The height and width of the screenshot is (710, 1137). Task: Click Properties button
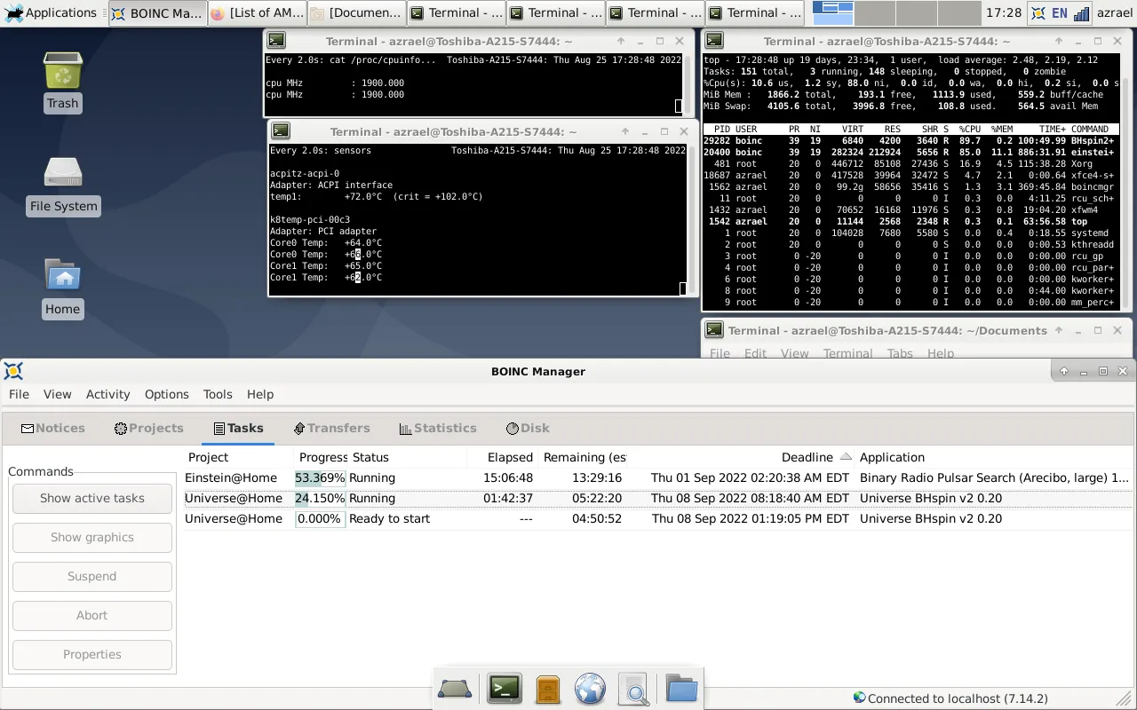click(x=92, y=654)
